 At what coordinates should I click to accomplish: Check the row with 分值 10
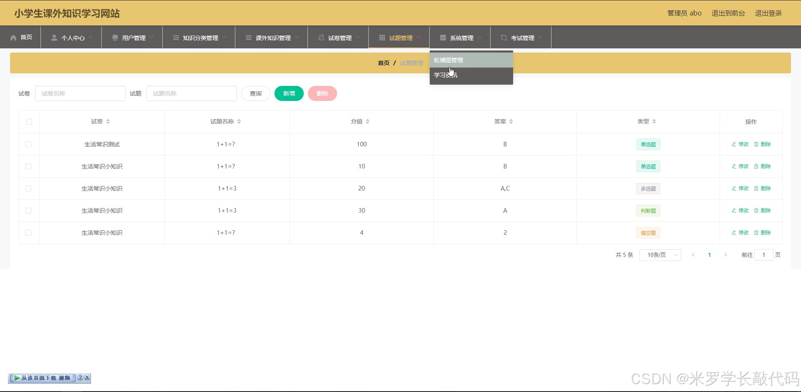click(28, 166)
